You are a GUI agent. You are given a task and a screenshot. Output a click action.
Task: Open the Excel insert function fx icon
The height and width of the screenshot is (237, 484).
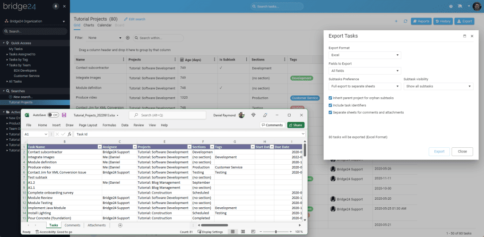(69, 134)
